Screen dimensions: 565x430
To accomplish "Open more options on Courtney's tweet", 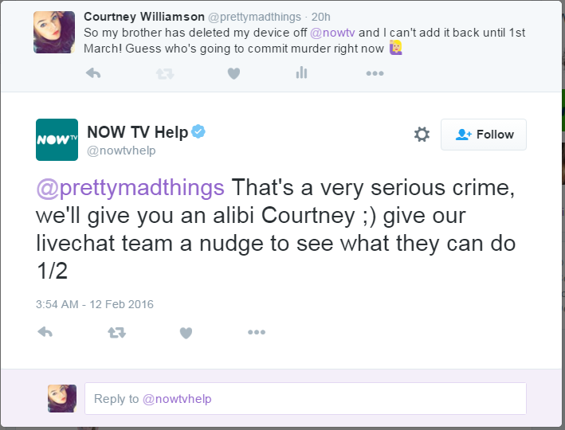I will coord(375,73).
